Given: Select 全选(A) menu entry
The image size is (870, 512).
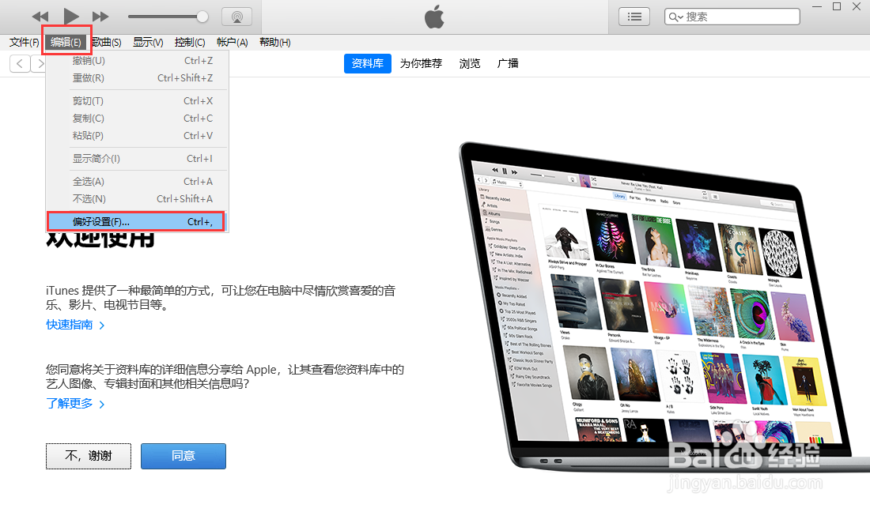Looking at the screenshot, I should (x=138, y=181).
